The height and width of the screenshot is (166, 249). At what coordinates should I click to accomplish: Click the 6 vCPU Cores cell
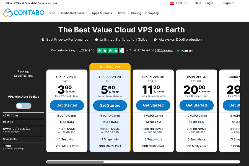[x=110, y=116]
